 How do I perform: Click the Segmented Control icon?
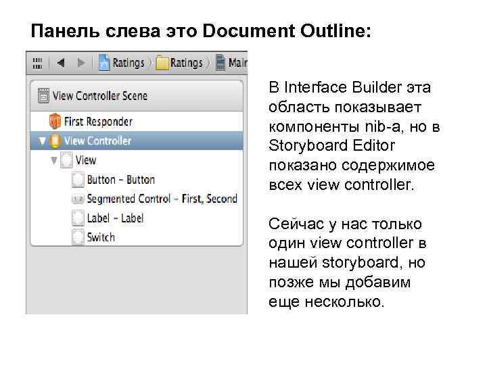pyautogui.click(x=78, y=199)
